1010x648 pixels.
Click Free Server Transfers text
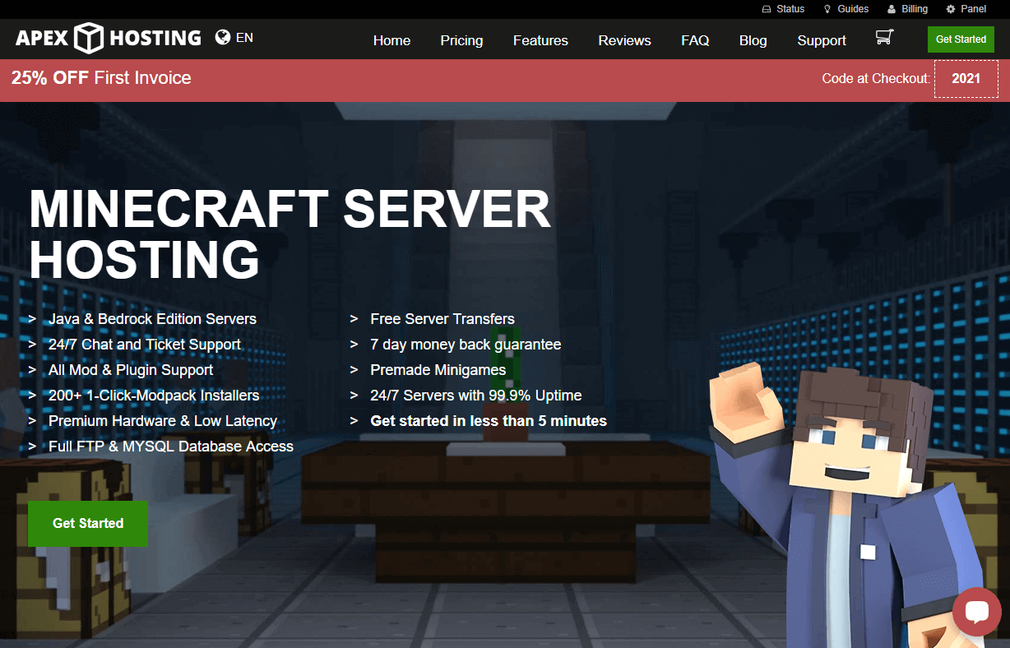[442, 319]
